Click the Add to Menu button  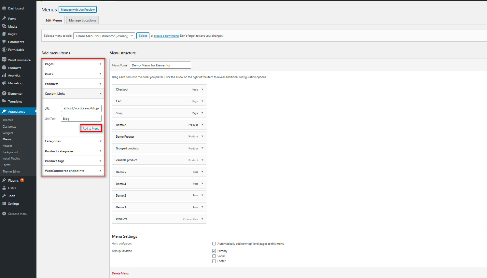point(91,128)
